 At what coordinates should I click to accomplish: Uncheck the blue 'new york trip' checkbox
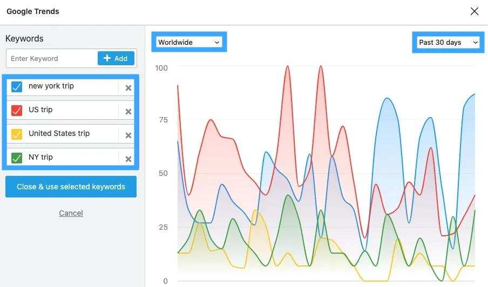[x=17, y=87]
